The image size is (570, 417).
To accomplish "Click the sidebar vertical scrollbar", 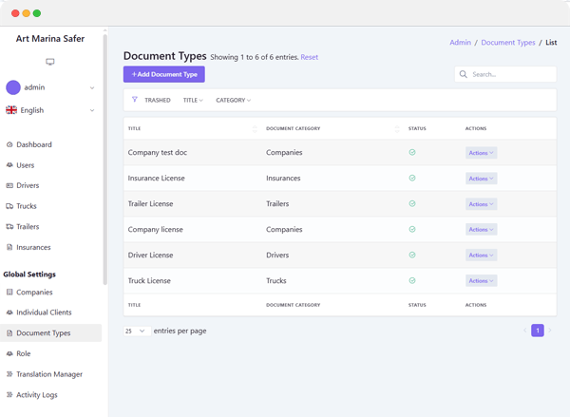I will point(105,160).
